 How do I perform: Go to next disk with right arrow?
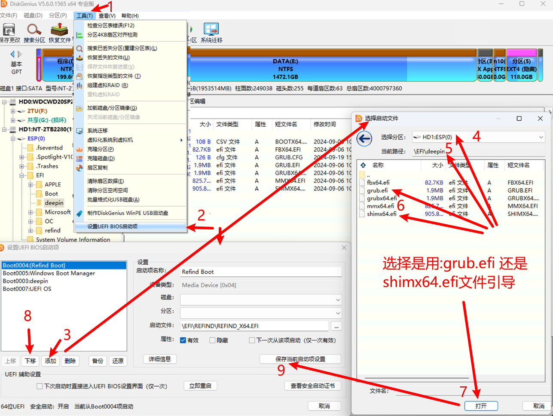[19, 54]
